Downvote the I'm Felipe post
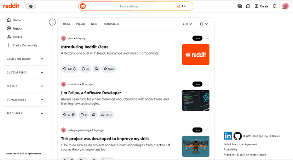This screenshot has height=160, width=293. (73, 115)
